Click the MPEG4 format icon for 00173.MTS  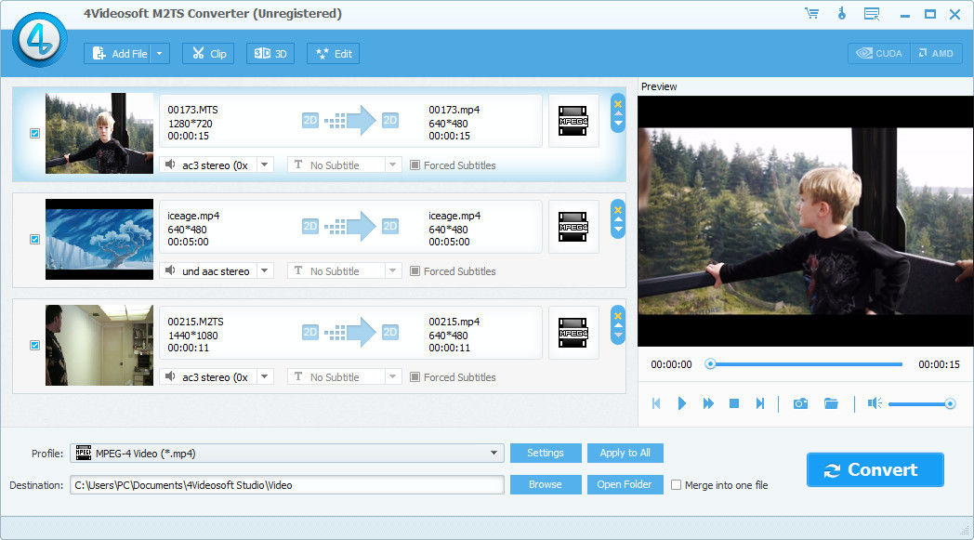tap(573, 121)
